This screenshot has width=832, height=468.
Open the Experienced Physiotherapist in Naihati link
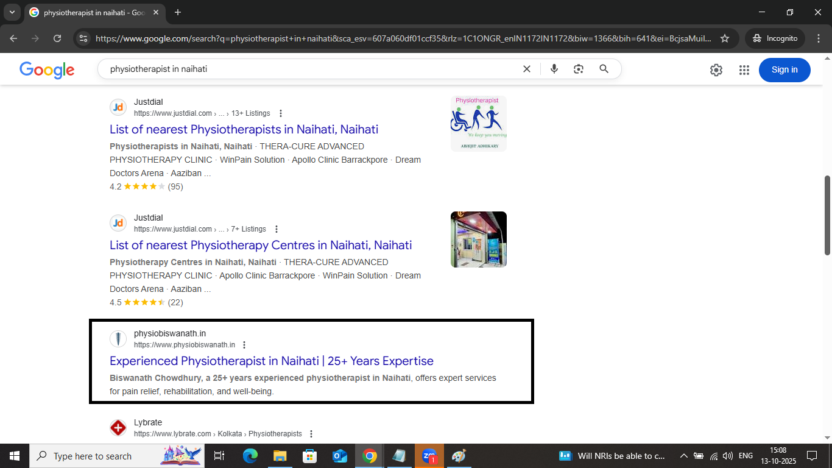270,361
